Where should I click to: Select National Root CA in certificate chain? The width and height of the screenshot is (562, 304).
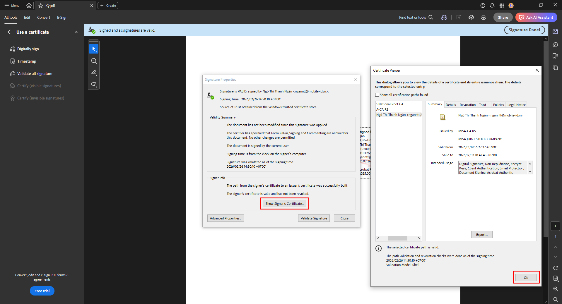pos(390,104)
